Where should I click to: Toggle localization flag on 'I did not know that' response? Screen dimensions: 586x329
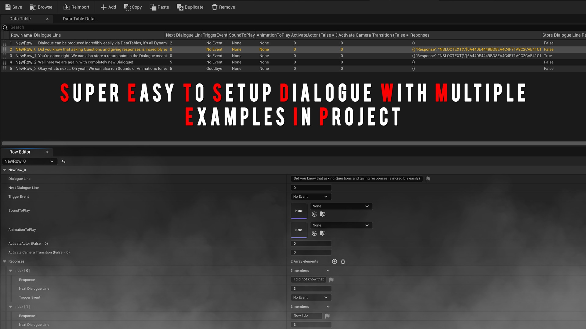pos(331,280)
